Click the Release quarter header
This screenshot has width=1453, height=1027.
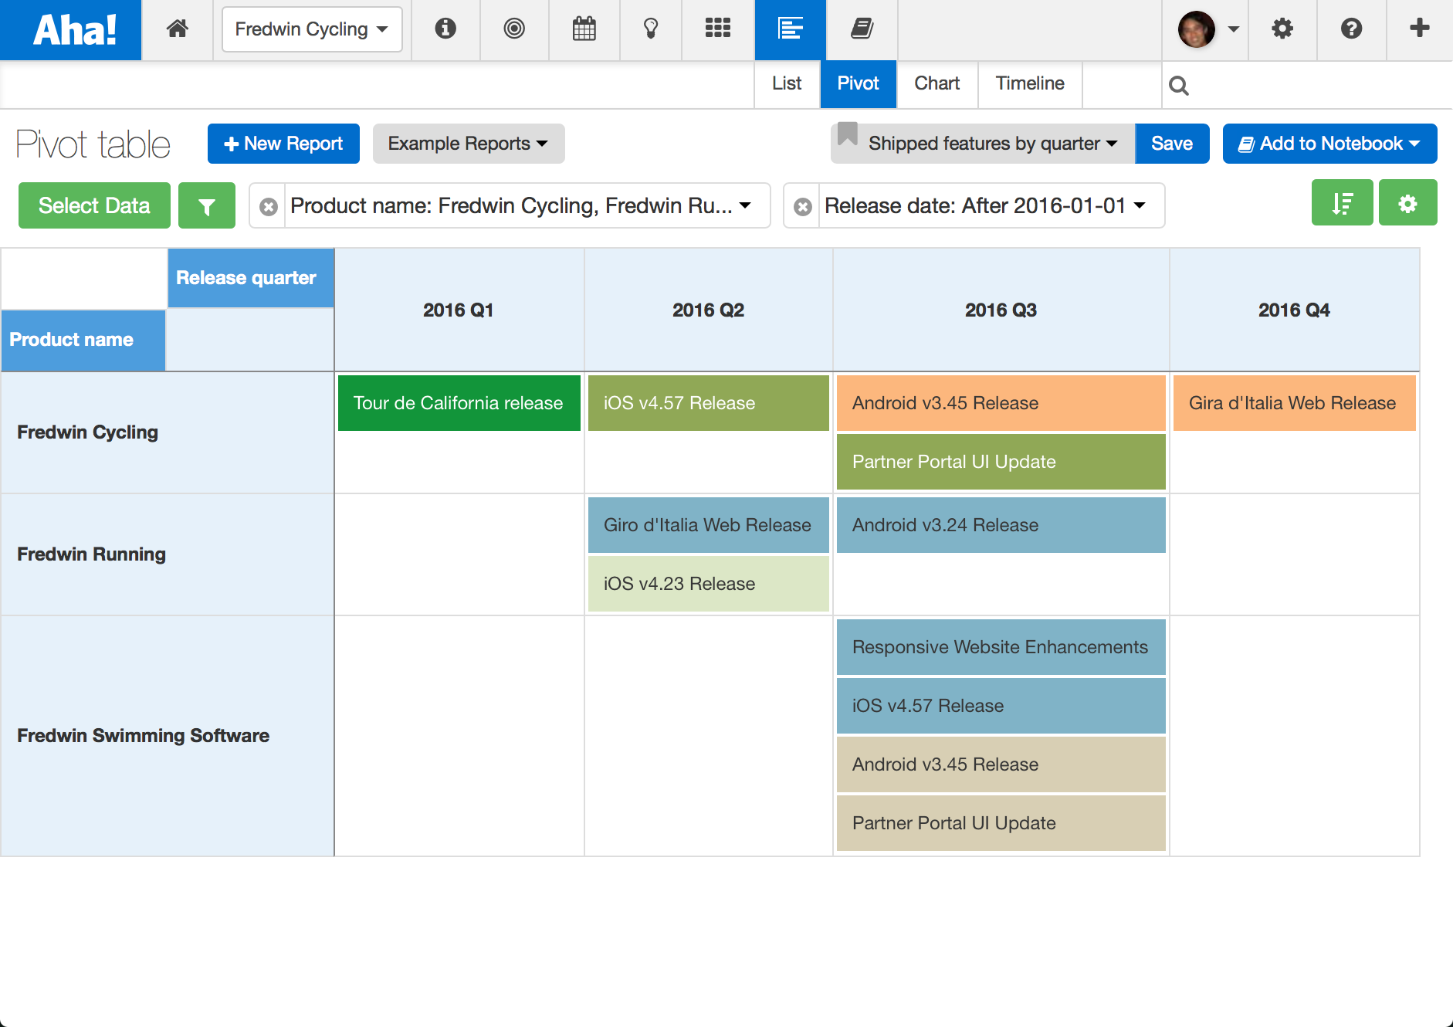pos(251,278)
